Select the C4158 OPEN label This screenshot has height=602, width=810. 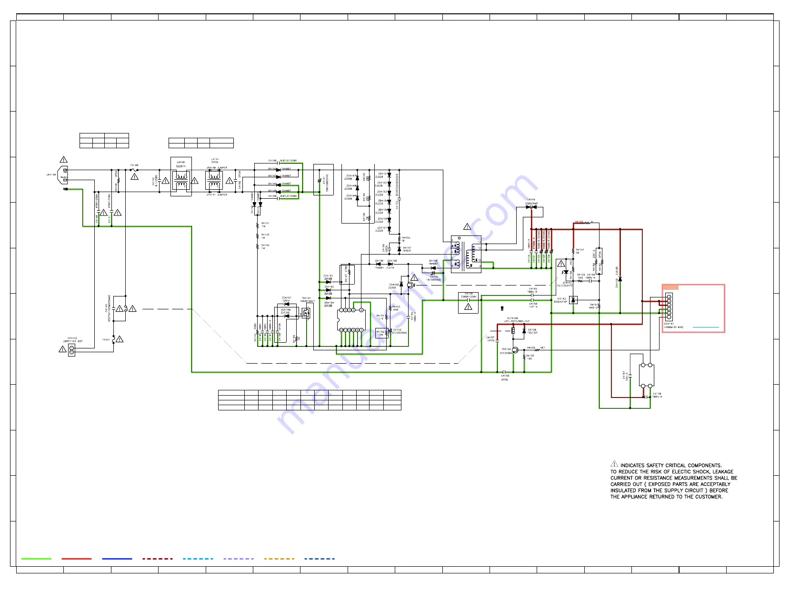coord(505,378)
